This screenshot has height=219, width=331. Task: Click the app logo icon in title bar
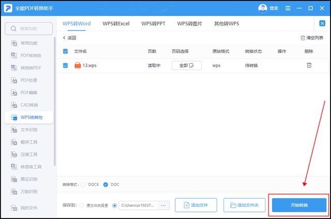[x=8, y=8]
